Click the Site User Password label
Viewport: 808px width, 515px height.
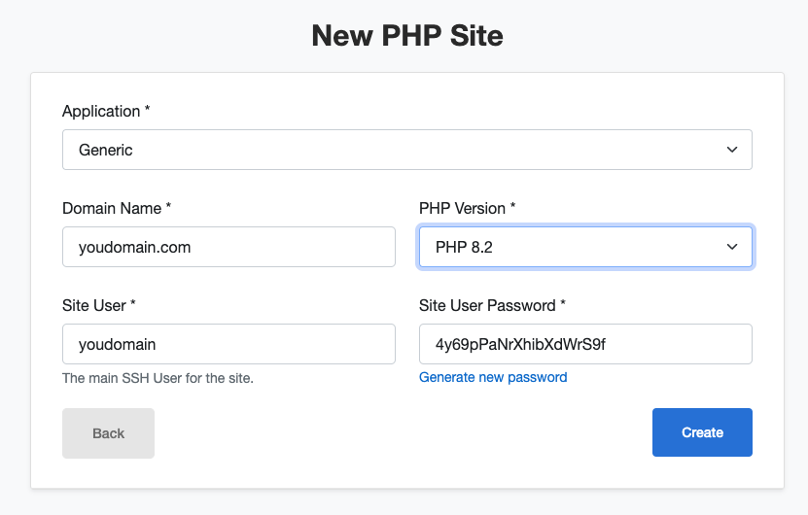487,305
